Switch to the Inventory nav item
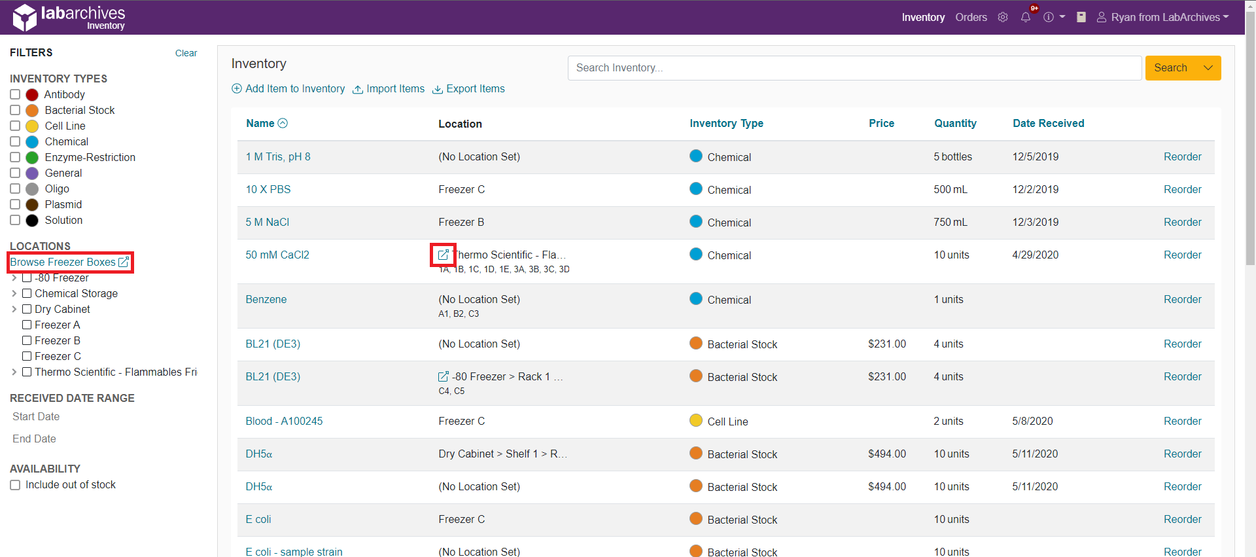 click(x=922, y=17)
